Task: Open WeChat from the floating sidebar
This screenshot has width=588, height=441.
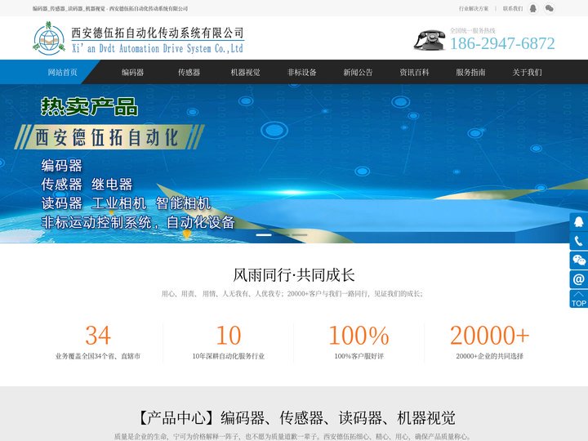Action: (x=579, y=261)
